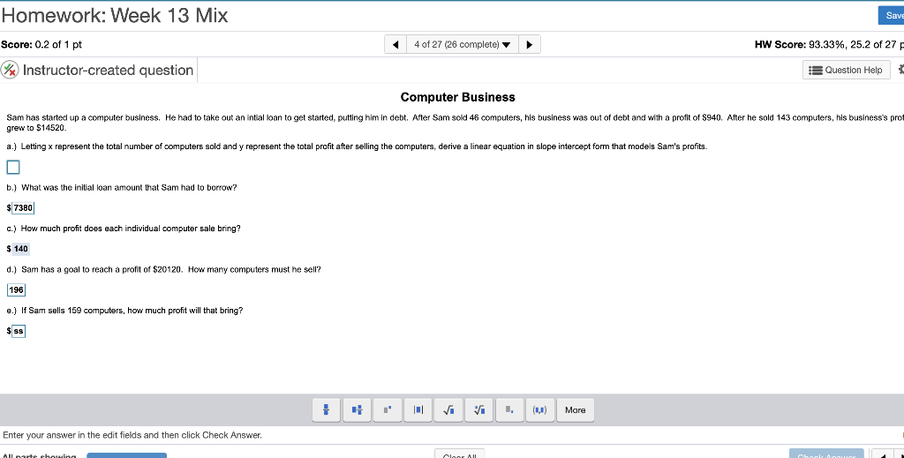Click the answer field showing 196

click(16, 289)
